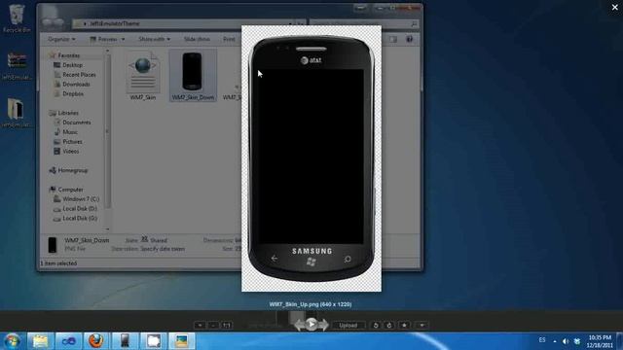Go to previous image with left arrow
The image size is (623, 350).
point(299,325)
